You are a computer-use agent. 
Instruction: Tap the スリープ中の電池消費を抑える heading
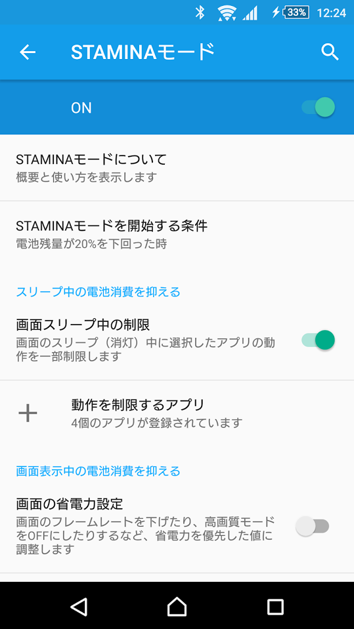click(x=98, y=292)
